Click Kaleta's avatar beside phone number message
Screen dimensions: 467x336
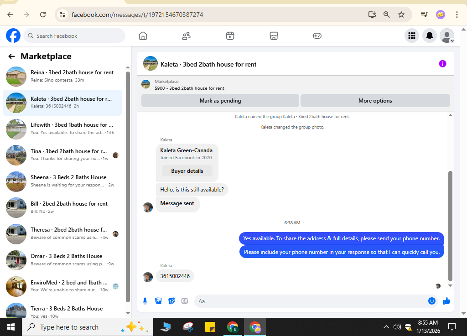(x=148, y=277)
